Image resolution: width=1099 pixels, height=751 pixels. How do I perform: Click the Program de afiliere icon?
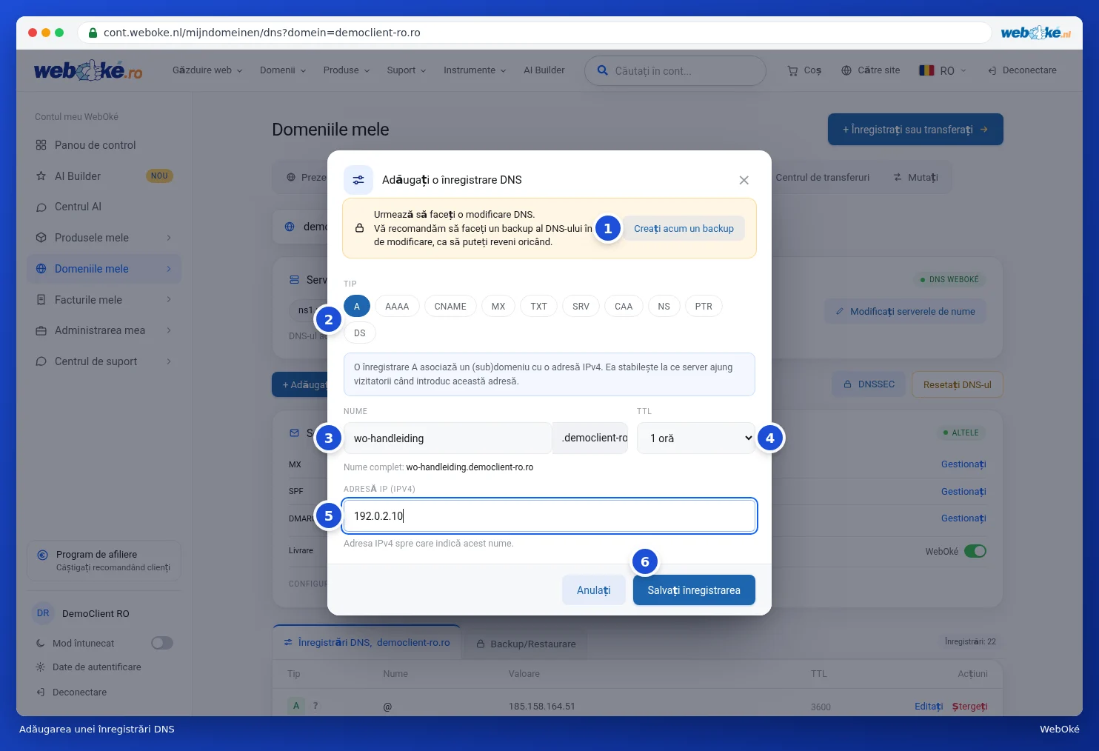pyautogui.click(x=42, y=555)
